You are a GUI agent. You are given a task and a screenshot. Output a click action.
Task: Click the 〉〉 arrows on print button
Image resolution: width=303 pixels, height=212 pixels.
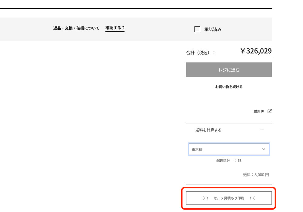coord(206,198)
